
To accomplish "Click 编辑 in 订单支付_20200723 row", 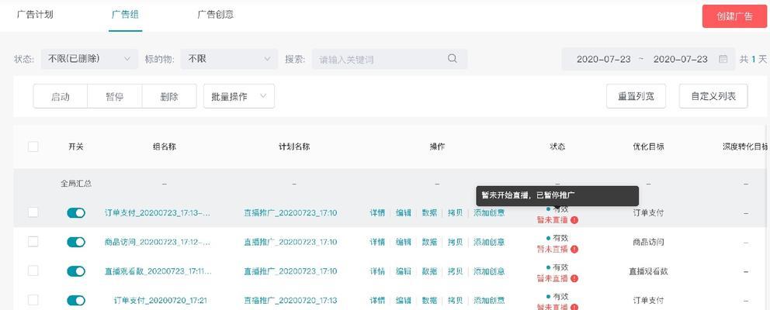I will click(404, 212).
